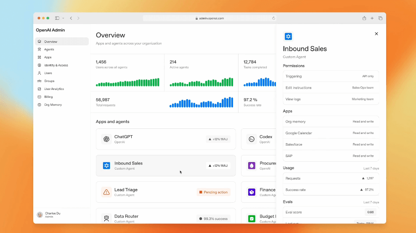Go to Identity & Access page

click(56, 65)
